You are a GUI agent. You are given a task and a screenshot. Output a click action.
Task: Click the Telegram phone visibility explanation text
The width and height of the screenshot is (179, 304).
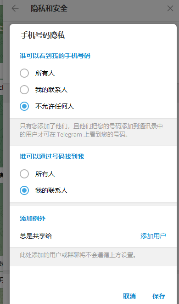91,130
